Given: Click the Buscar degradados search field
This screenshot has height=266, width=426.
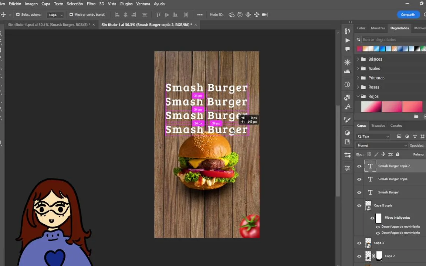Looking at the screenshot, I should coord(394,40).
